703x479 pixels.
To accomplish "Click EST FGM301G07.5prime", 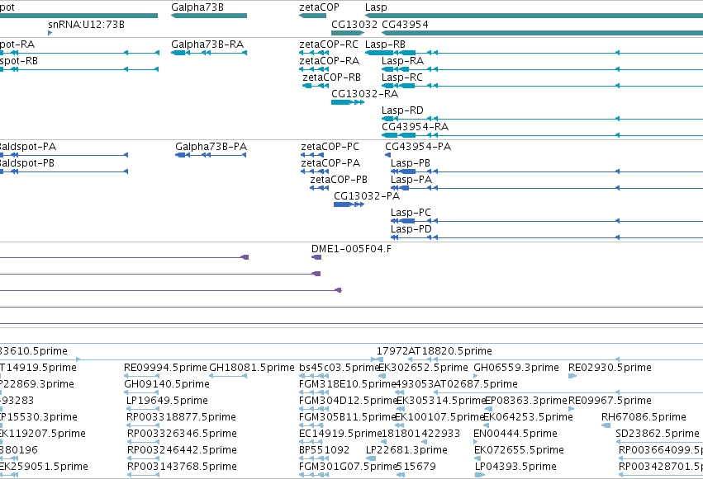I will [347, 467].
